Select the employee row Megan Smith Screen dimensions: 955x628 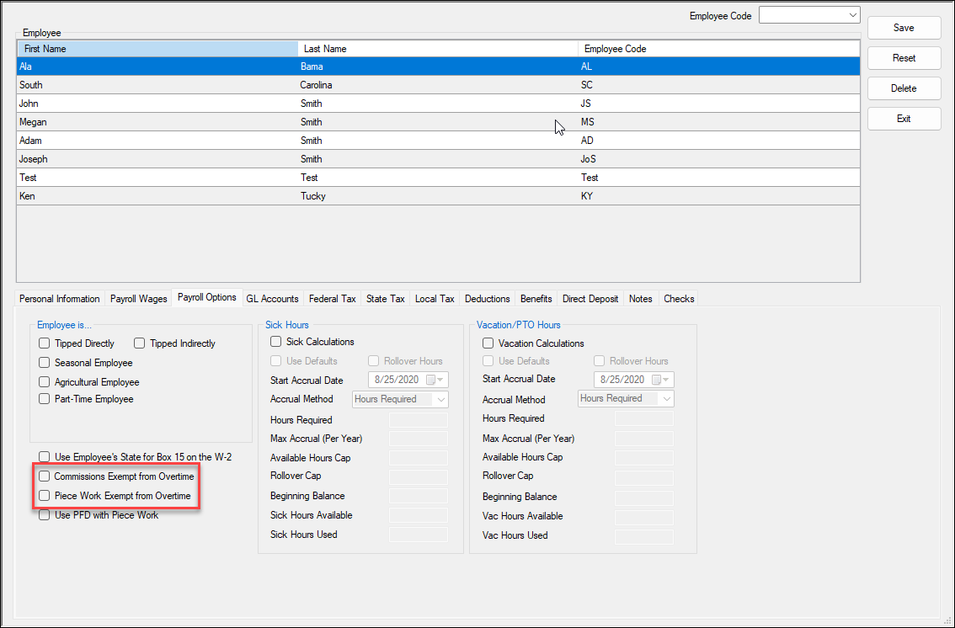click(x=438, y=122)
